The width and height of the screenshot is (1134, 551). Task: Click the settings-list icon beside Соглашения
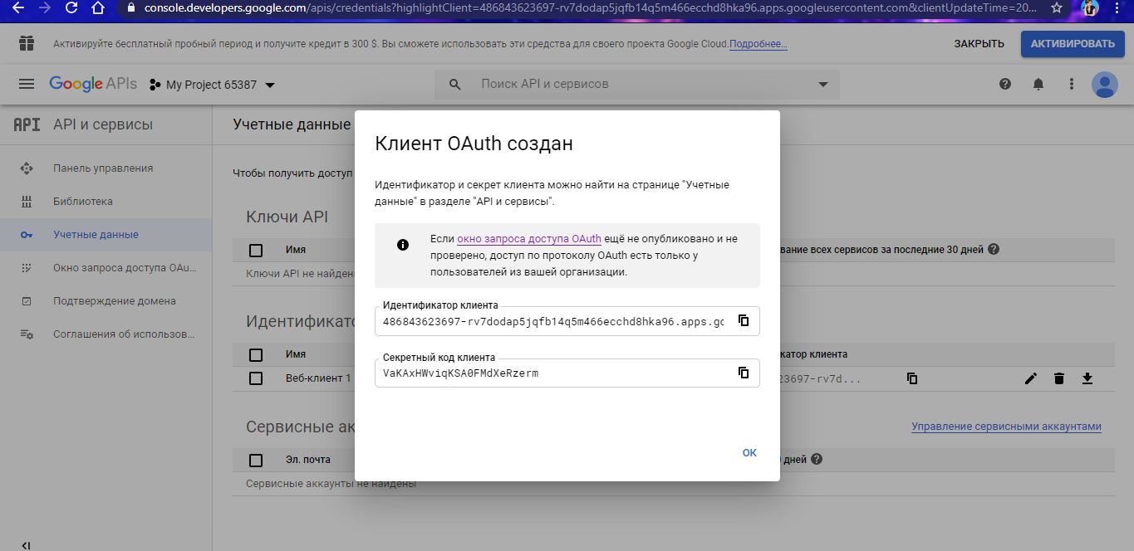tap(27, 334)
